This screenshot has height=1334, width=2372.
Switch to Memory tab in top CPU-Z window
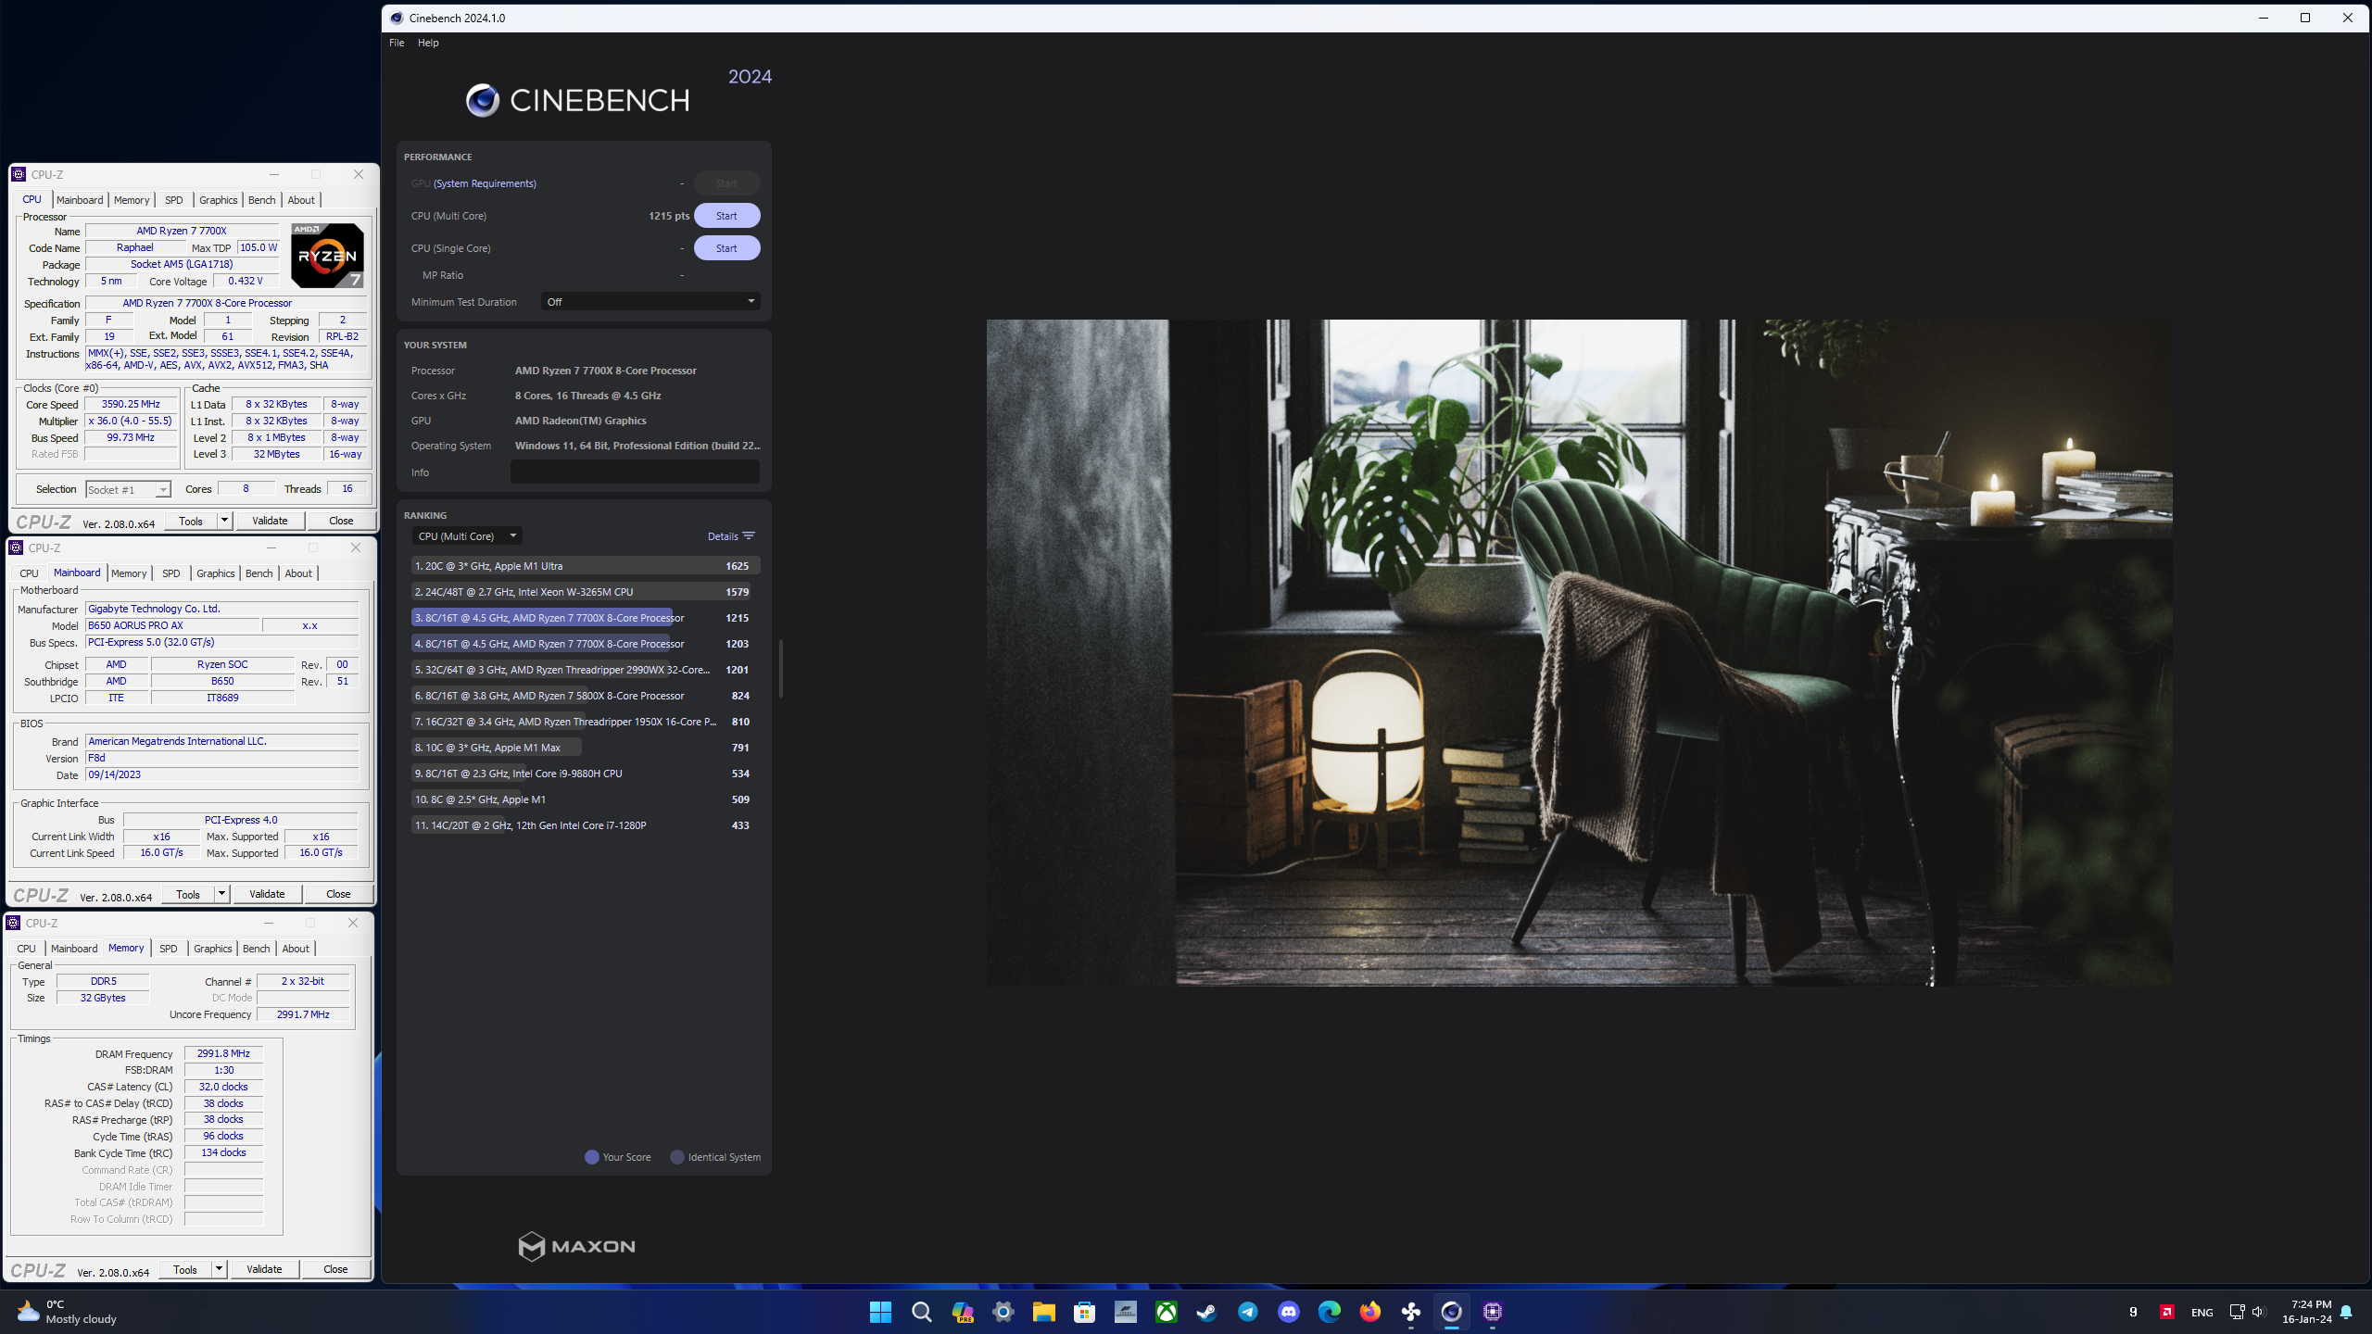pos(132,200)
